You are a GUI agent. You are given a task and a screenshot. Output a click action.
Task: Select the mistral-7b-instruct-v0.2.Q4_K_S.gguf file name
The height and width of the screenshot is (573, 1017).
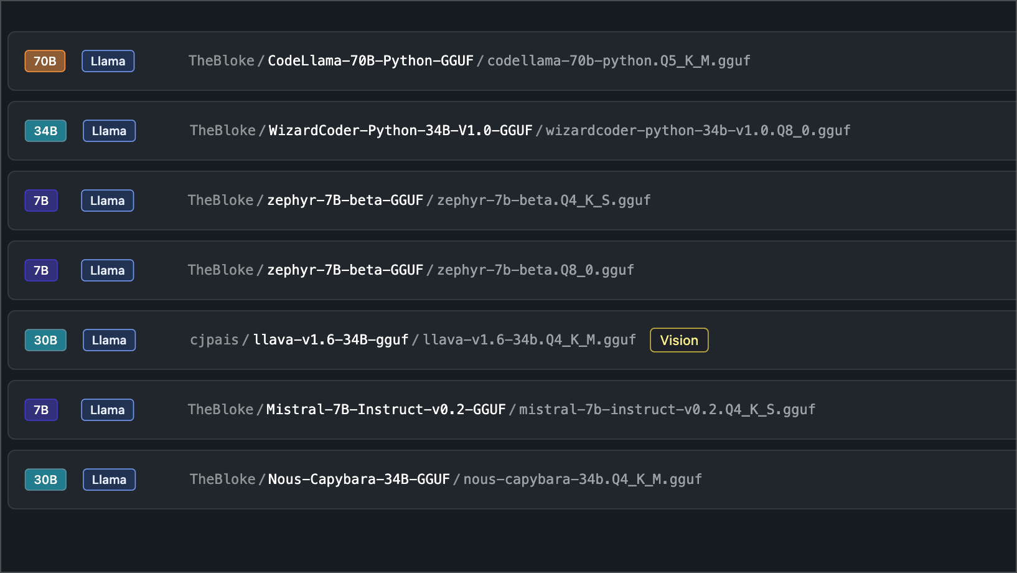point(667,410)
